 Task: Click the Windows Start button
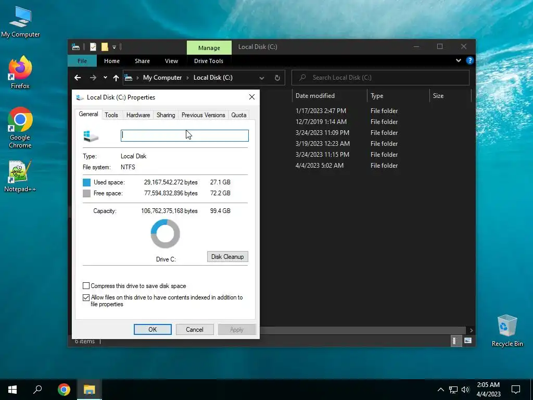12,390
